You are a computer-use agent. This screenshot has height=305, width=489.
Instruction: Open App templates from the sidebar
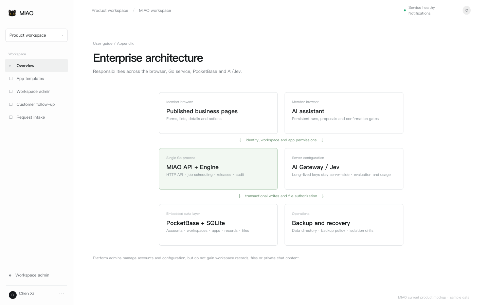pyautogui.click(x=36, y=79)
